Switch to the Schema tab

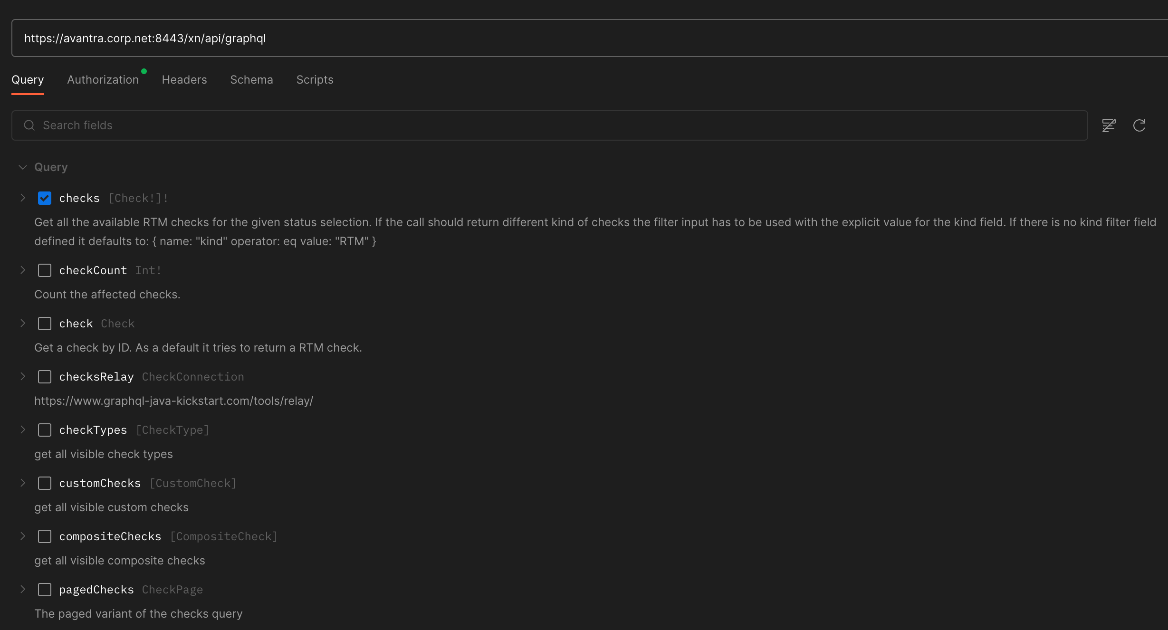[x=251, y=80]
